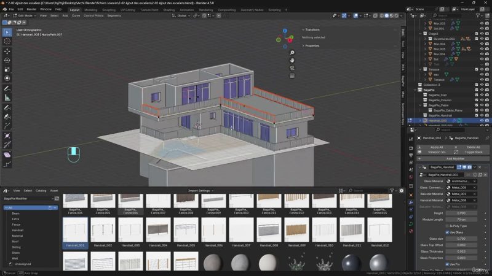Select the Move tool
Screen dimensions: 492x276
pyautogui.click(x=7, y=51)
